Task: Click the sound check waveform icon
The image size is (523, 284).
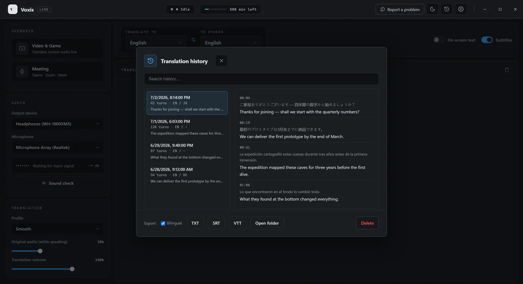Action: click(44, 183)
